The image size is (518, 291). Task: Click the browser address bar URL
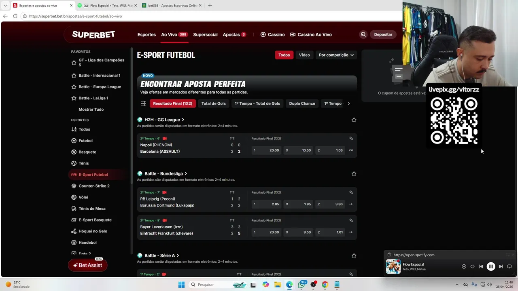[75, 16]
